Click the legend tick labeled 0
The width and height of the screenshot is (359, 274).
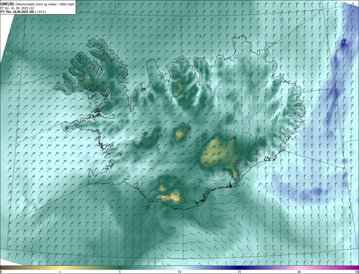coord(1,272)
